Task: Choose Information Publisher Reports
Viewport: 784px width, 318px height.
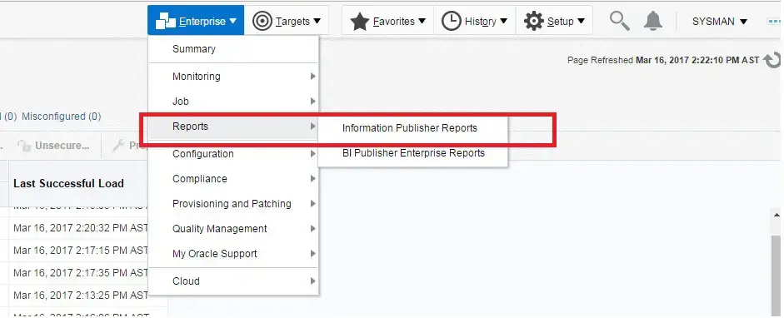Action: (x=410, y=128)
